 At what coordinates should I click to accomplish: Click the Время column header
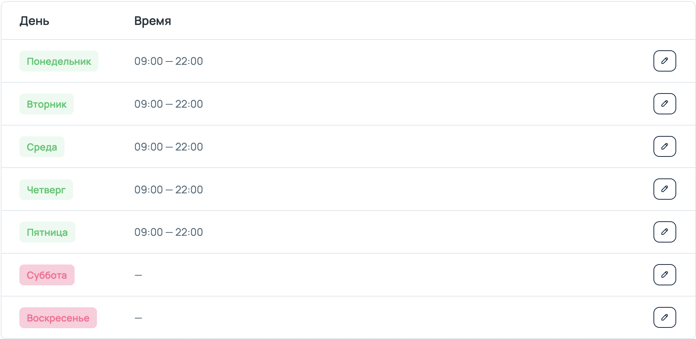pyautogui.click(x=153, y=21)
